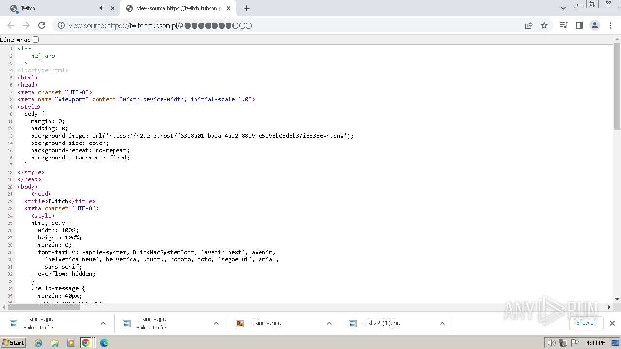Close the Twitch tab

[113, 8]
